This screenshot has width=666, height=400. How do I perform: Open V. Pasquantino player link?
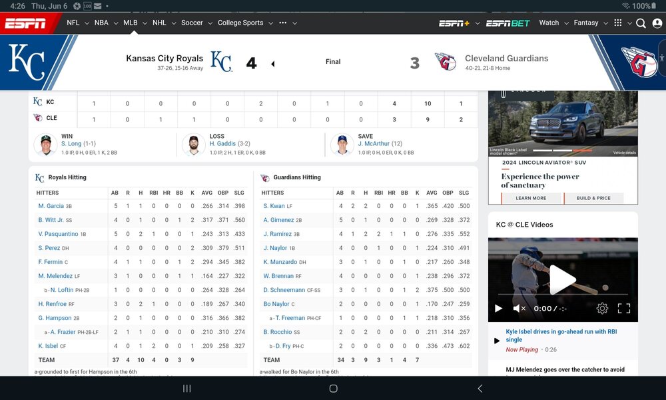[58, 234]
